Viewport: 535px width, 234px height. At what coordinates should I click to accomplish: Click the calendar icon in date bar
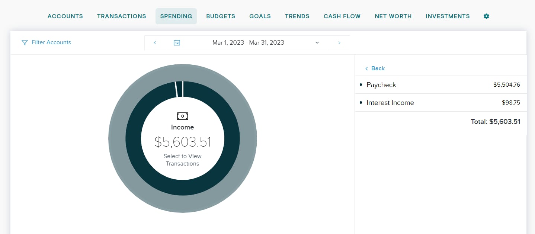(x=177, y=43)
